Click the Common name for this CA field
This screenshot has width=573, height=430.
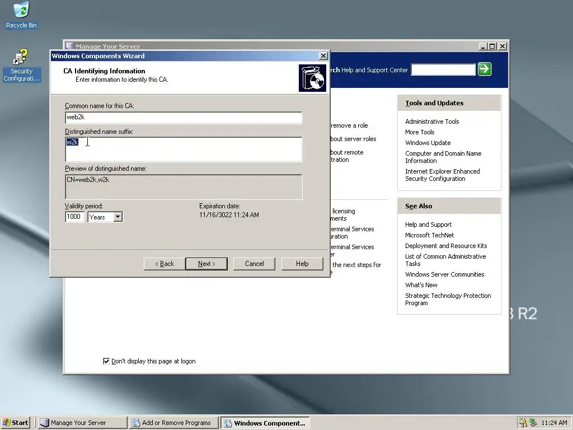pos(184,118)
